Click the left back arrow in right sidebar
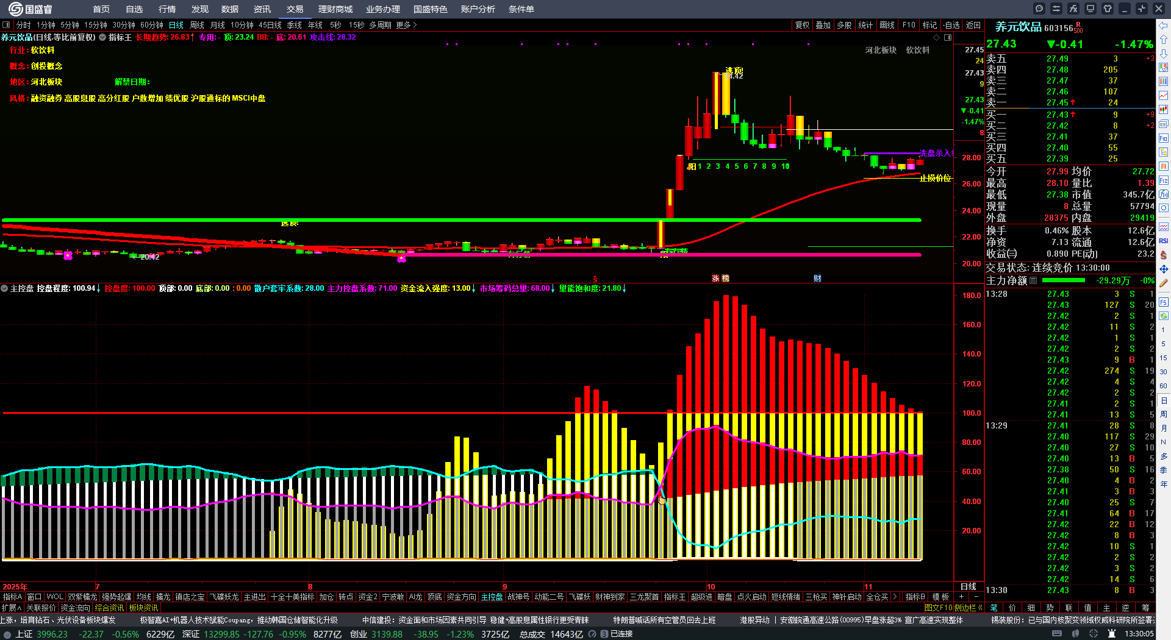This screenshot has height=640, width=1171. (x=1164, y=26)
